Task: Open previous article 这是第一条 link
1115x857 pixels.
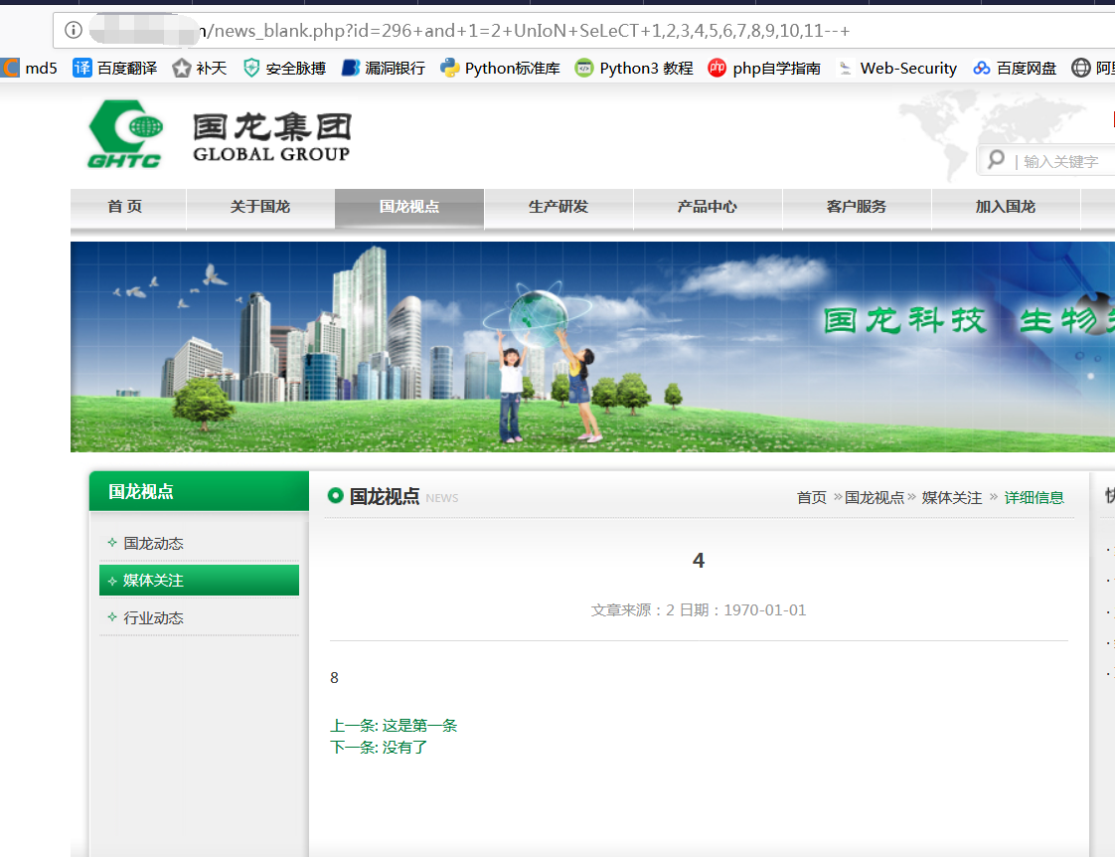Action: point(419,726)
